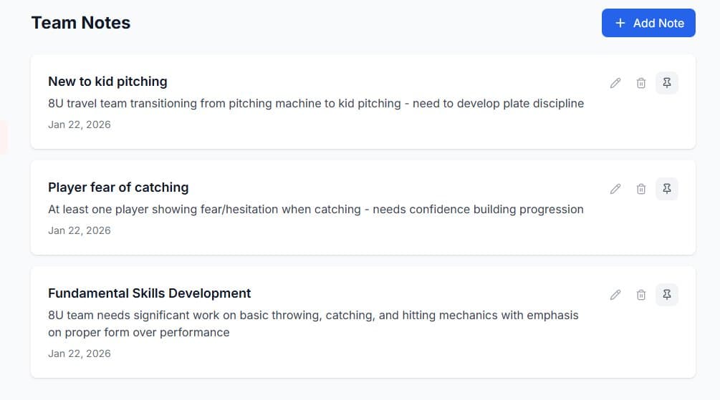The height and width of the screenshot is (400, 720).
Task: Delete the 'Fundamental Skills Development' note
Action: [x=641, y=295]
